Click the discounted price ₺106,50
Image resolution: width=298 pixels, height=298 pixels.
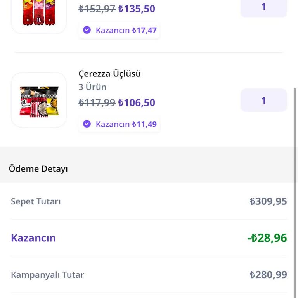[137, 103]
